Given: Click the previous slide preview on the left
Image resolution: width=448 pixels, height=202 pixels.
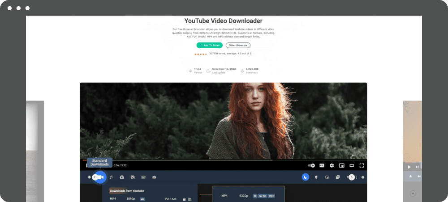Looking at the screenshot, I should point(35,151).
